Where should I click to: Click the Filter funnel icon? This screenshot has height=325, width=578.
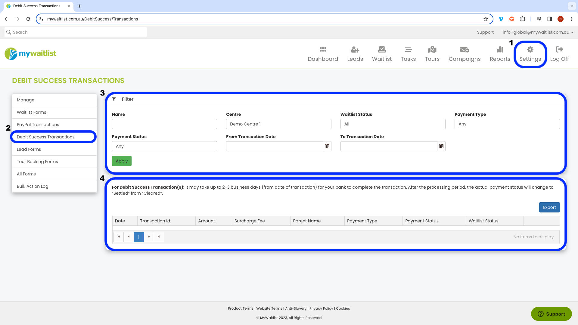click(x=114, y=99)
